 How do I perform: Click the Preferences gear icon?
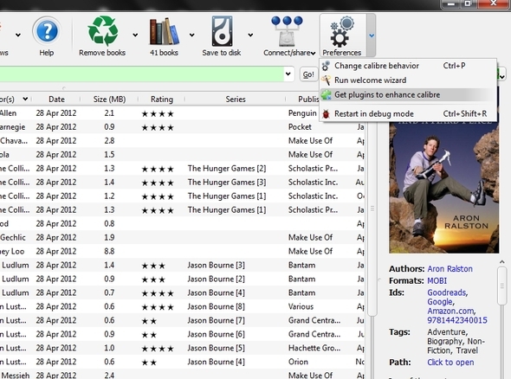point(342,31)
